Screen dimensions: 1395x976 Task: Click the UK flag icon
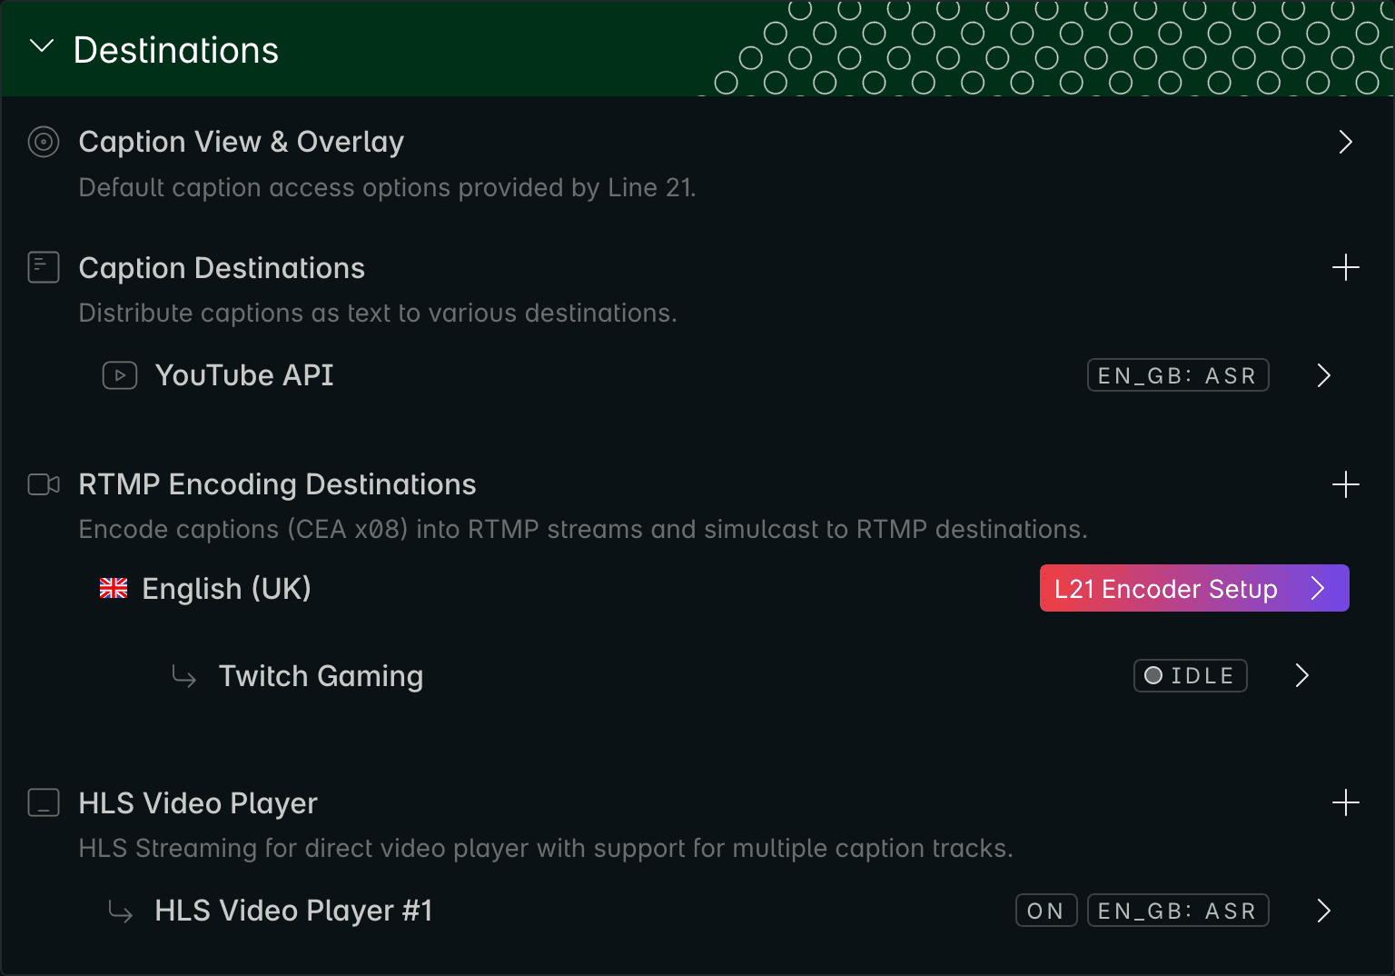point(114,589)
